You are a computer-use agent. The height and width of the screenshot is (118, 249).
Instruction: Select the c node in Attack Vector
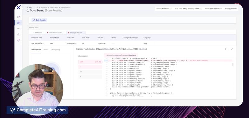click(x=90, y=67)
